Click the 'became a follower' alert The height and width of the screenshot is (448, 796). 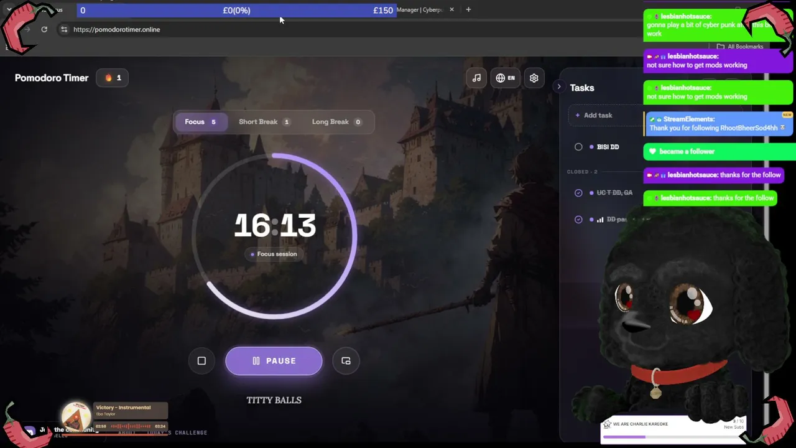[x=720, y=151]
